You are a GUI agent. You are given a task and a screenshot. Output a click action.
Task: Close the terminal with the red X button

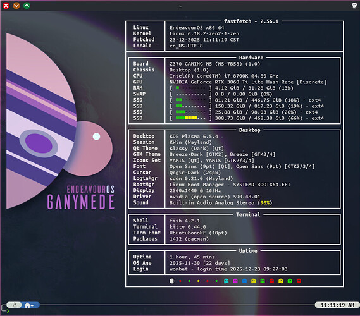6,6
